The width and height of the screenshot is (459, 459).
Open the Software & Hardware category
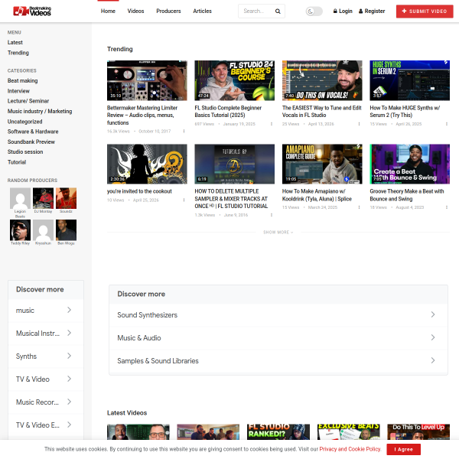[x=33, y=132]
